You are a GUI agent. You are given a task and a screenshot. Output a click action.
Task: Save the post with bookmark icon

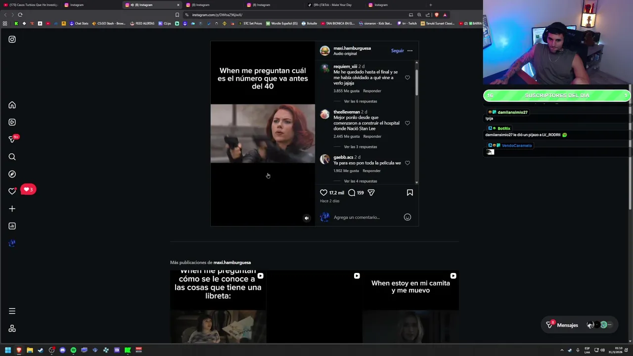(x=410, y=193)
